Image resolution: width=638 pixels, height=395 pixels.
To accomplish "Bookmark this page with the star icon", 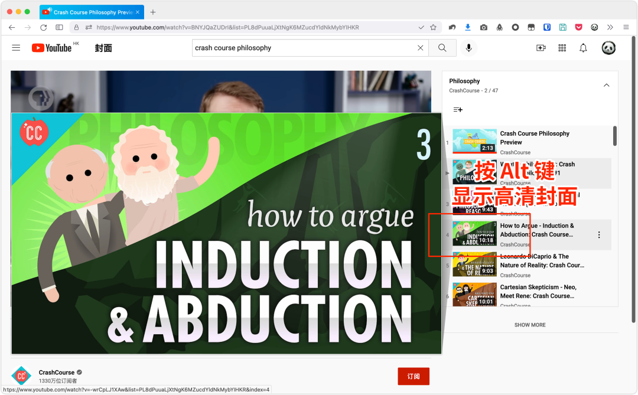I will click(x=434, y=27).
